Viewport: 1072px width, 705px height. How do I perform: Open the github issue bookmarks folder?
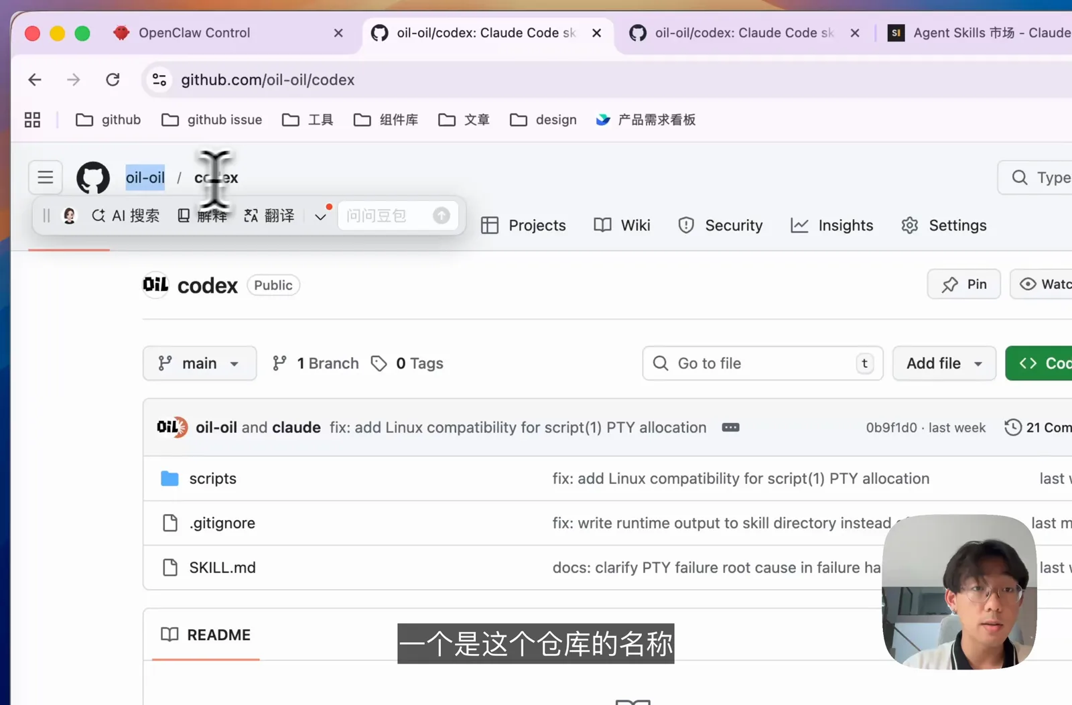[x=212, y=120]
